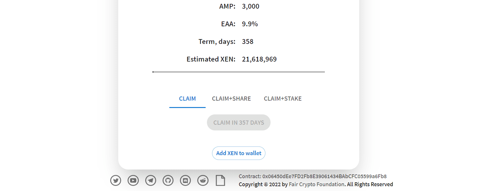
Task: View the whitepaper document icon
Action: click(220, 180)
